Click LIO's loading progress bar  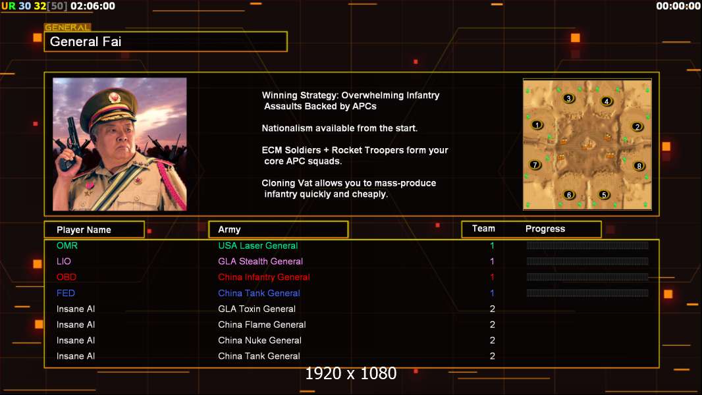[587, 261]
